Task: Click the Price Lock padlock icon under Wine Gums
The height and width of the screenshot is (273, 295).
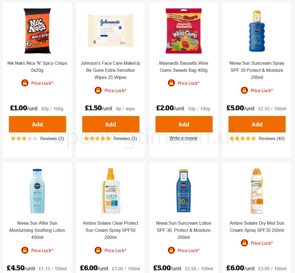Action: tap(171, 83)
